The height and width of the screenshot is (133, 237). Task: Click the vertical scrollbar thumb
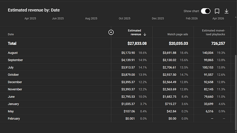tap(236, 92)
